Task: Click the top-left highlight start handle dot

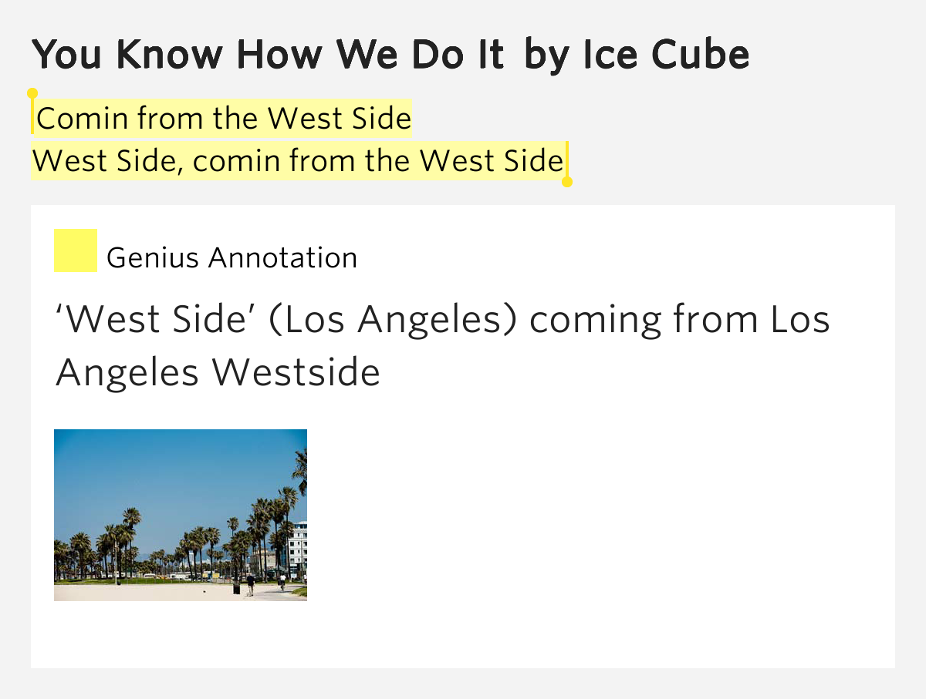Action: [x=32, y=93]
